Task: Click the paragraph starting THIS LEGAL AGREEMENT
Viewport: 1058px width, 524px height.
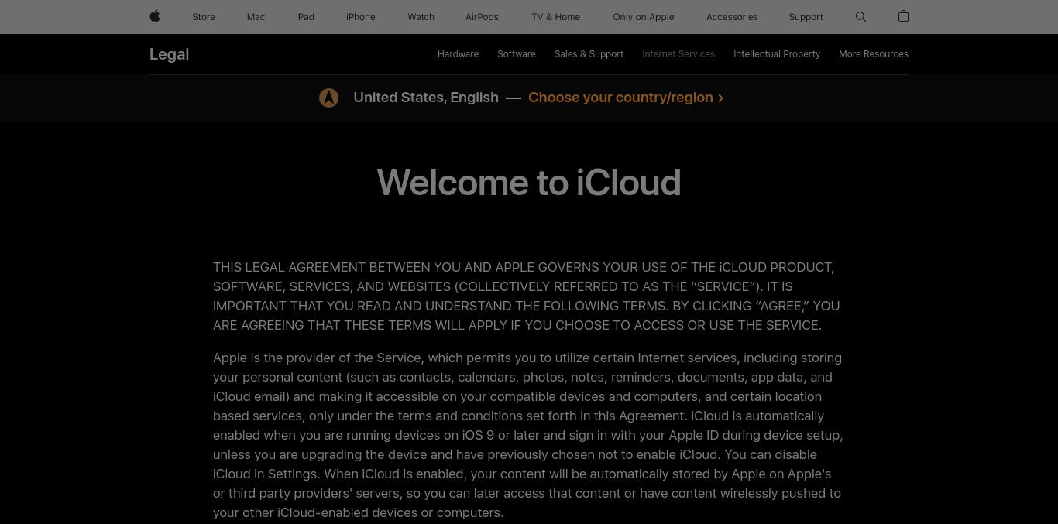Action: pos(527,296)
